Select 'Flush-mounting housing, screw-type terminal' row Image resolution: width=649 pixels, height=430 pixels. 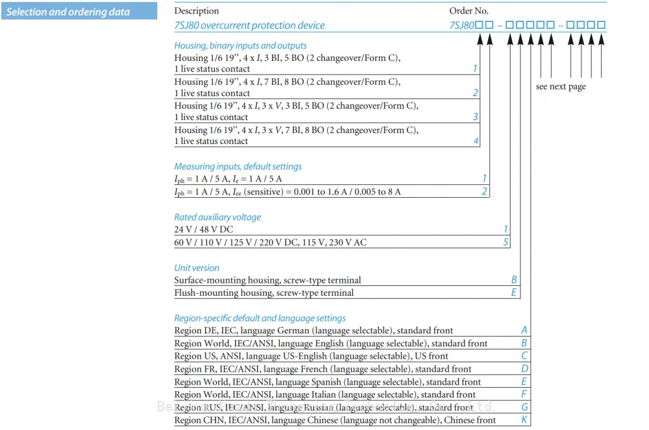click(347, 293)
